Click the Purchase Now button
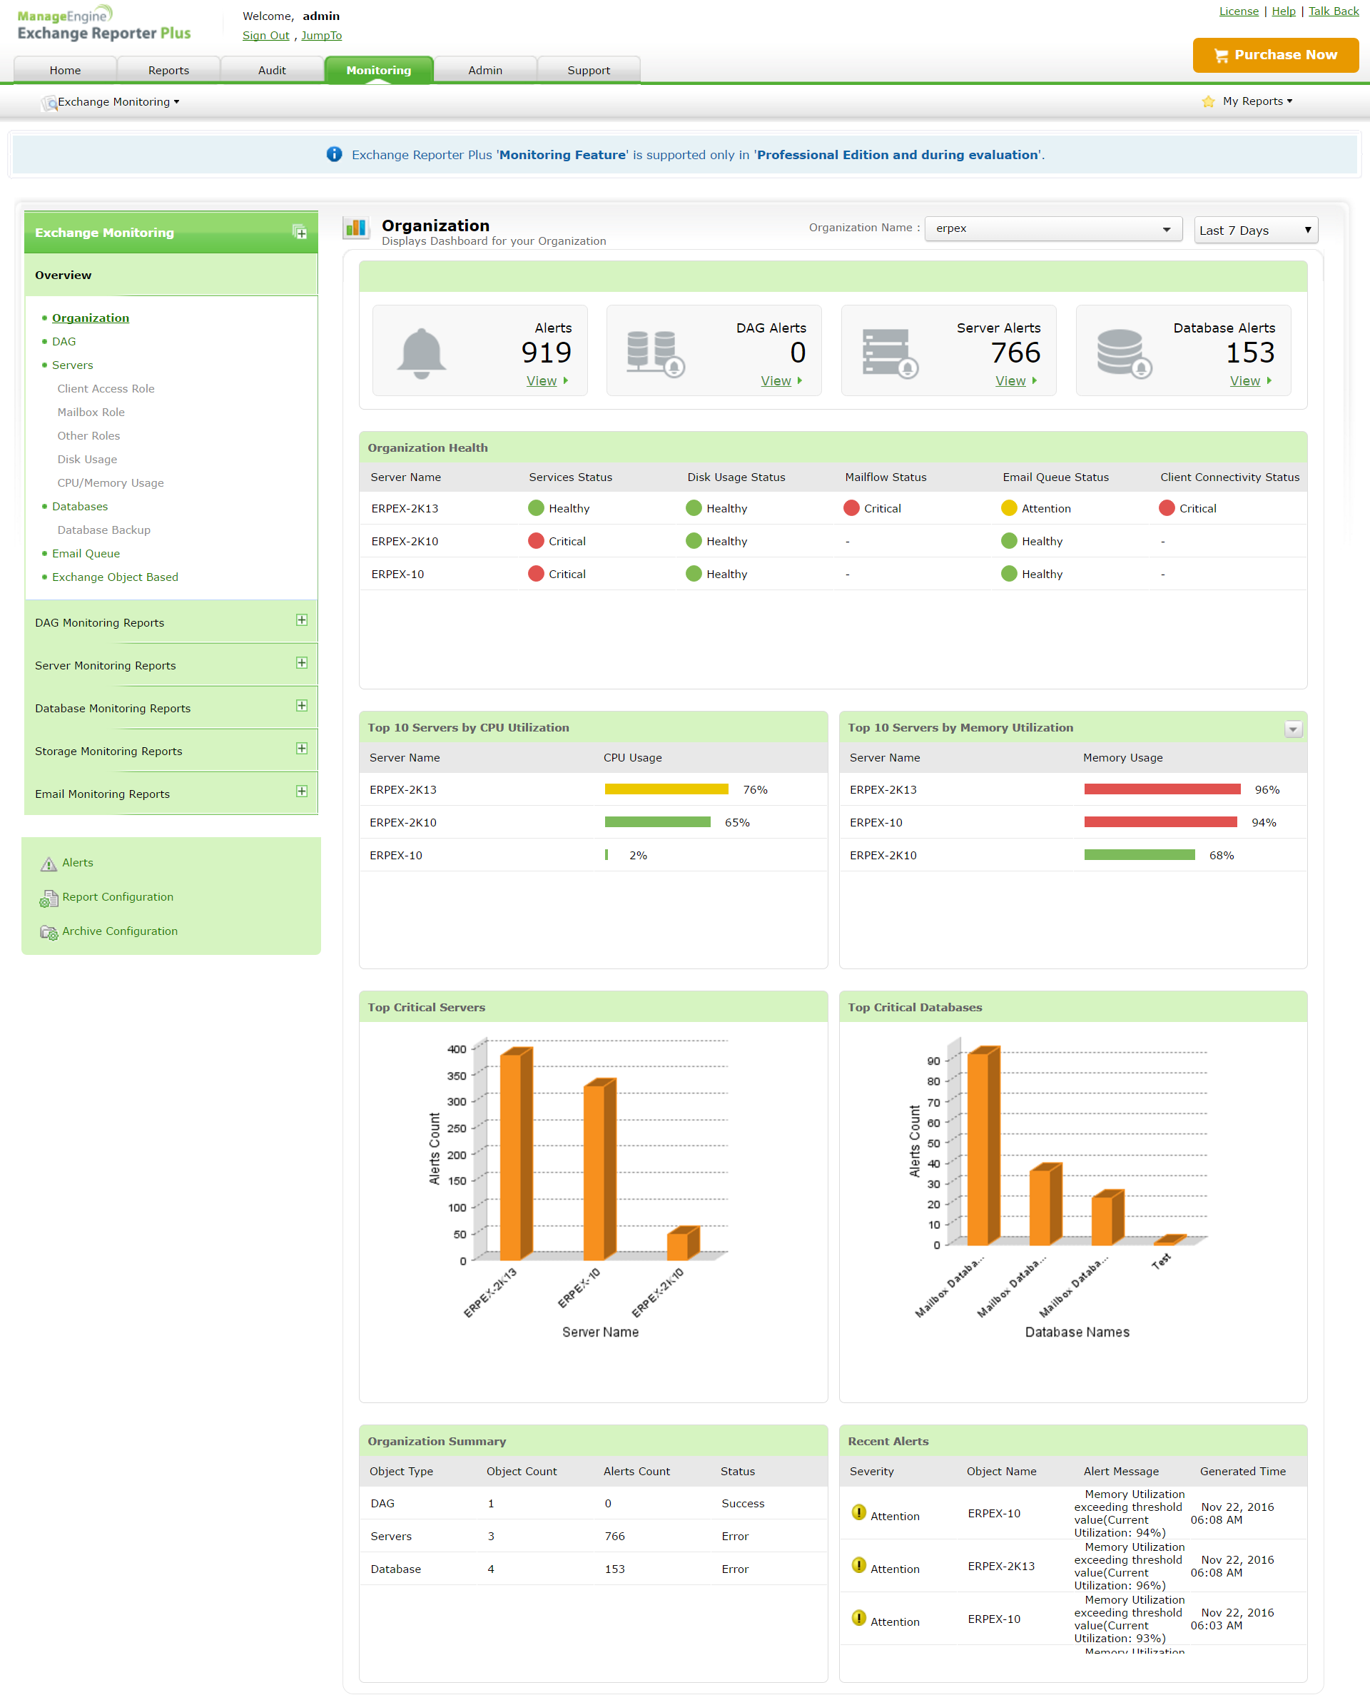This screenshot has height=1705, width=1370. [1274, 54]
